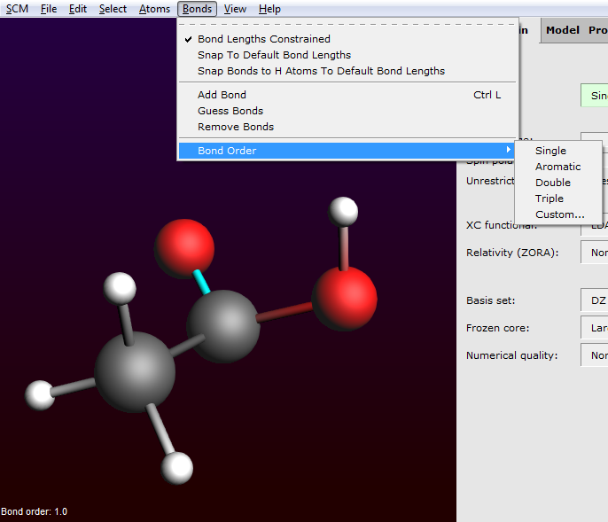This screenshot has width=608, height=522.
Task: Open the SCM menu
Action: tap(17, 9)
